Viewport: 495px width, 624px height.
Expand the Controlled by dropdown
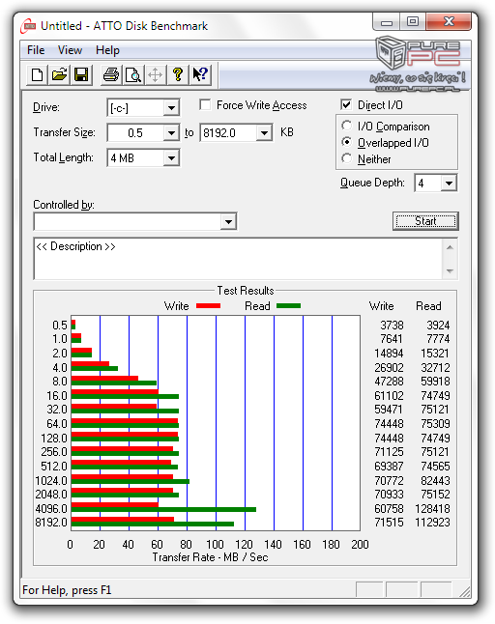pos(228,221)
